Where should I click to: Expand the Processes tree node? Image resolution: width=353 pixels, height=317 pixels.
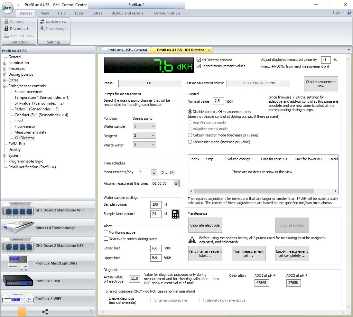point(5,69)
